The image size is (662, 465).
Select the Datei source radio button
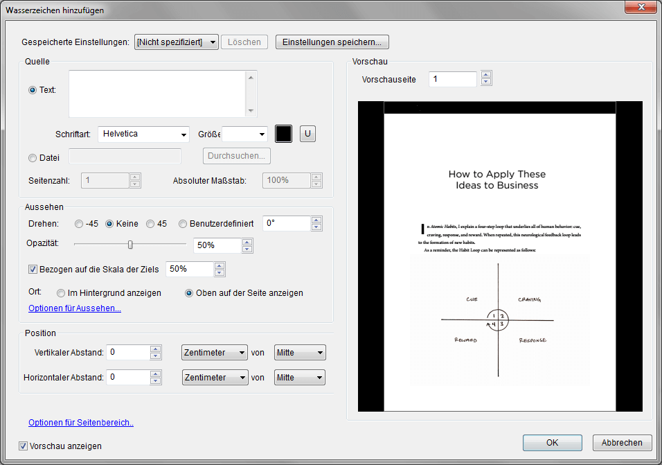click(x=33, y=158)
